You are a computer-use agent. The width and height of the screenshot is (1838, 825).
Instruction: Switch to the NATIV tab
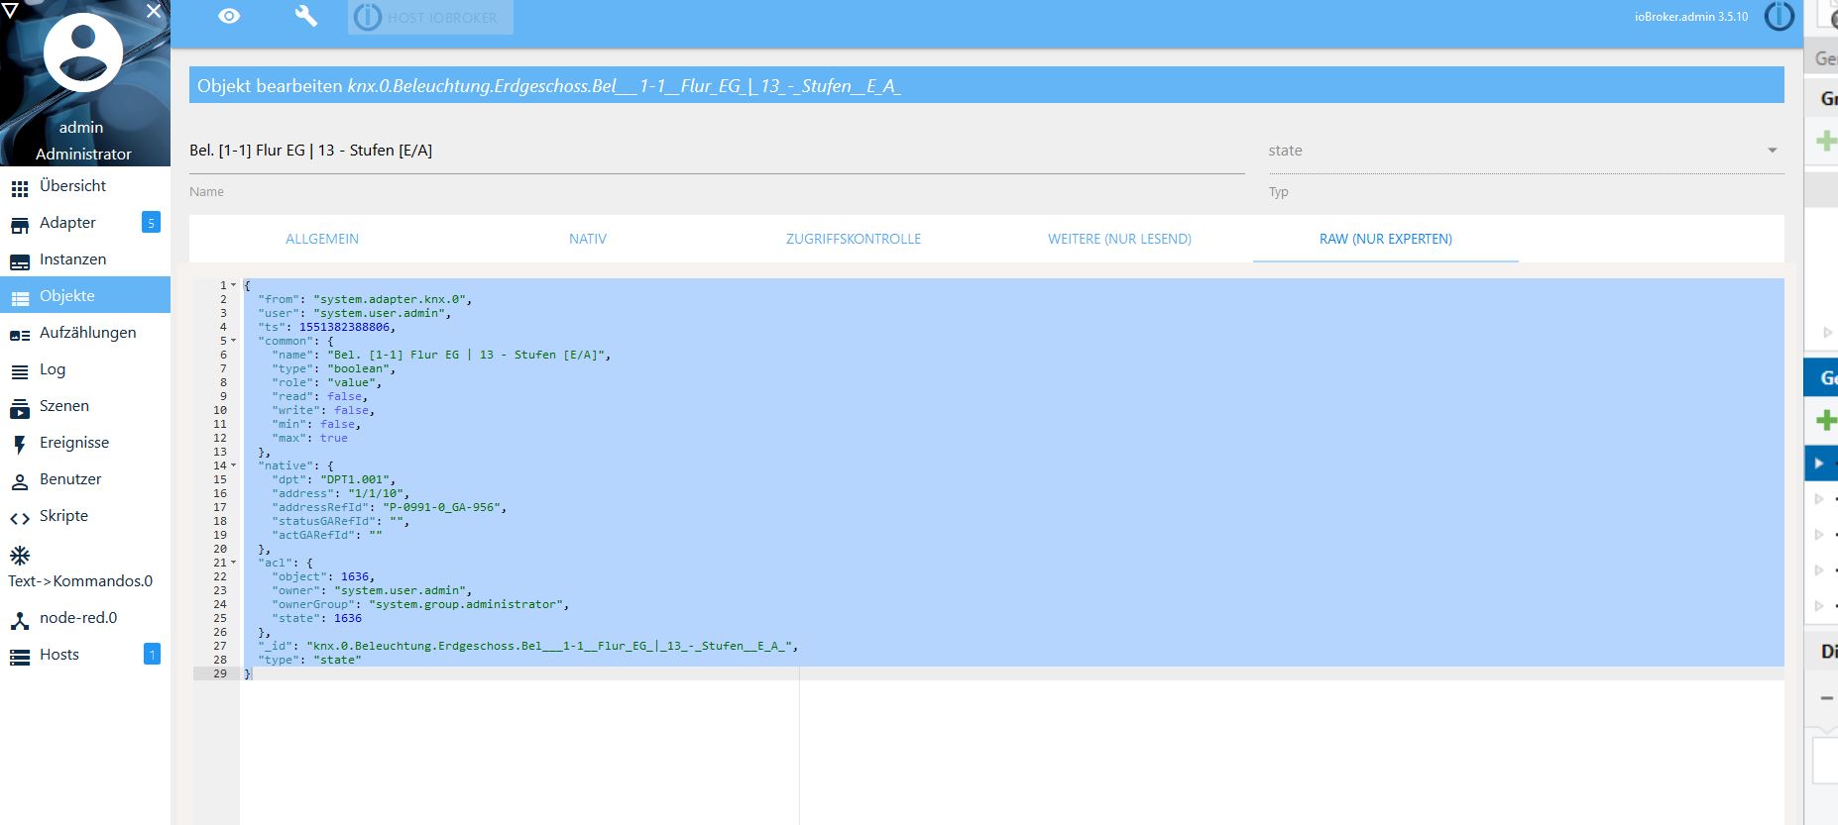(588, 239)
